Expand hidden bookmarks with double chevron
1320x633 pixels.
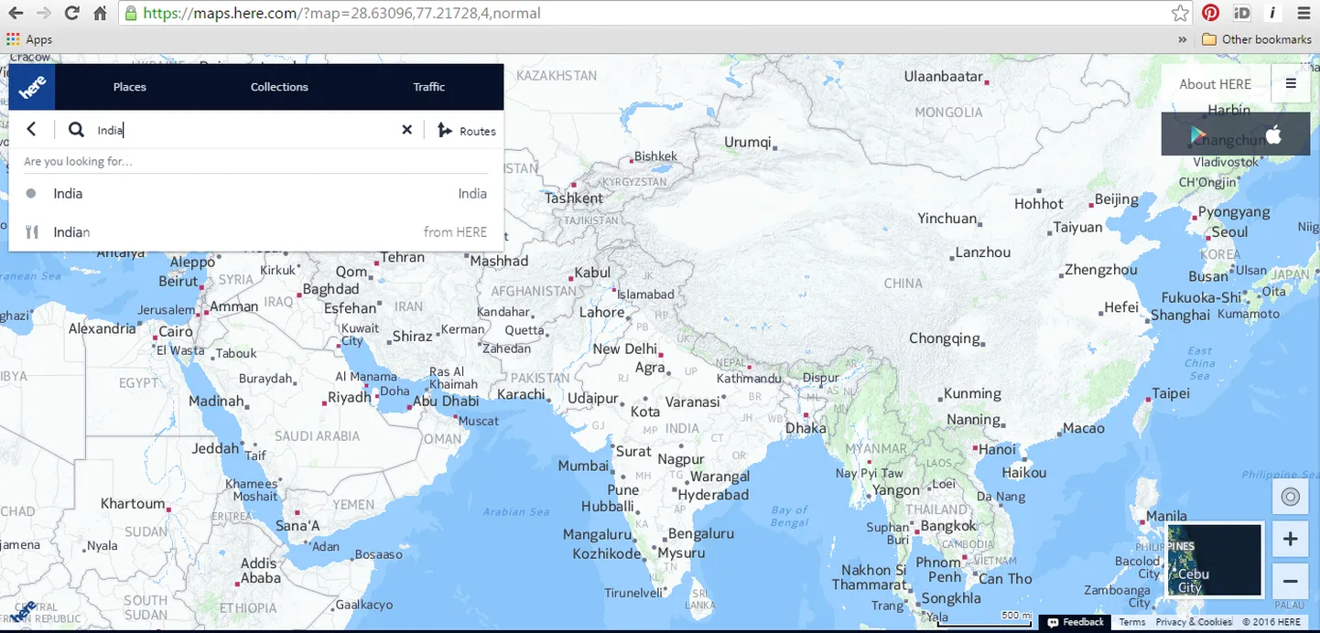tap(1183, 39)
